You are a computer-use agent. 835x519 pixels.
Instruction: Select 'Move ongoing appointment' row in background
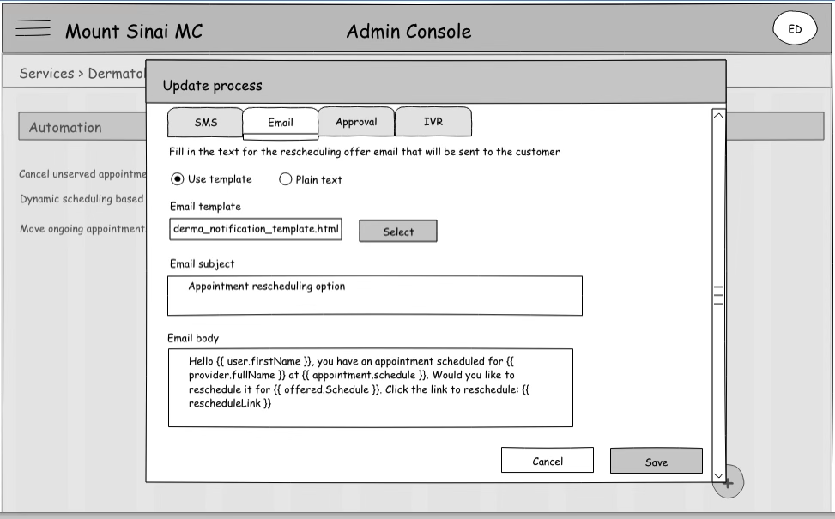pyautogui.click(x=82, y=229)
